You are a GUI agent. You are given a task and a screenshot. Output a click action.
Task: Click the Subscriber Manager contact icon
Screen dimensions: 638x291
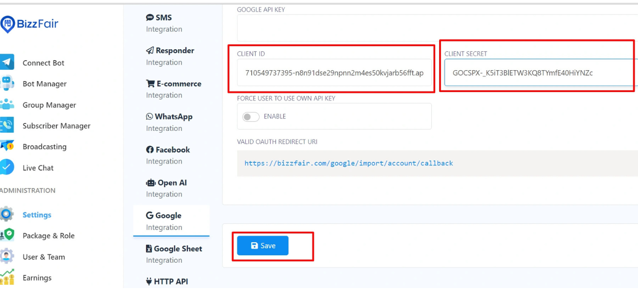[6, 125]
